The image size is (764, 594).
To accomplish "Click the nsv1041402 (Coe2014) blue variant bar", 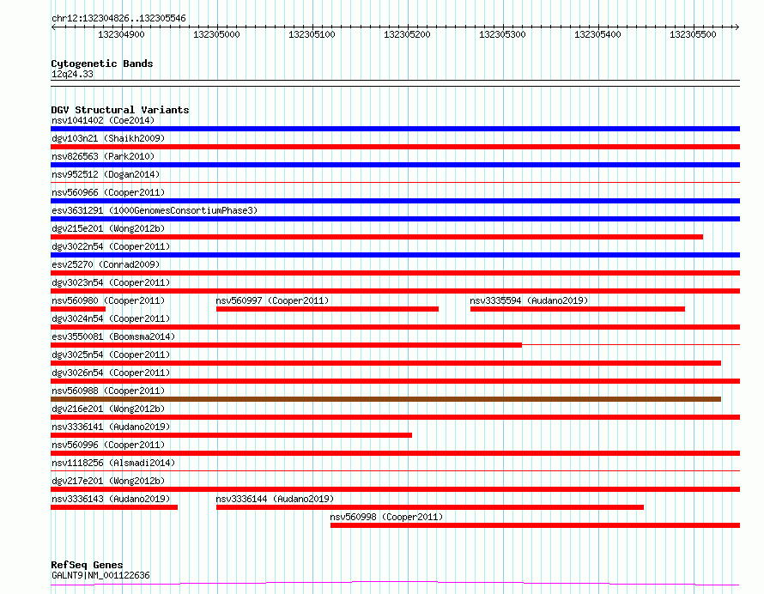I will click(x=395, y=129).
